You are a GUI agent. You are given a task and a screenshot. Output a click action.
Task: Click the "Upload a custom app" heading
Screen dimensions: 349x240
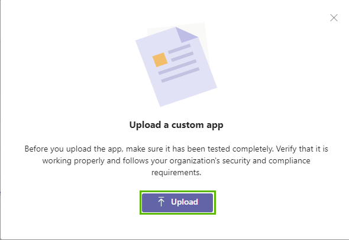click(176, 125)
